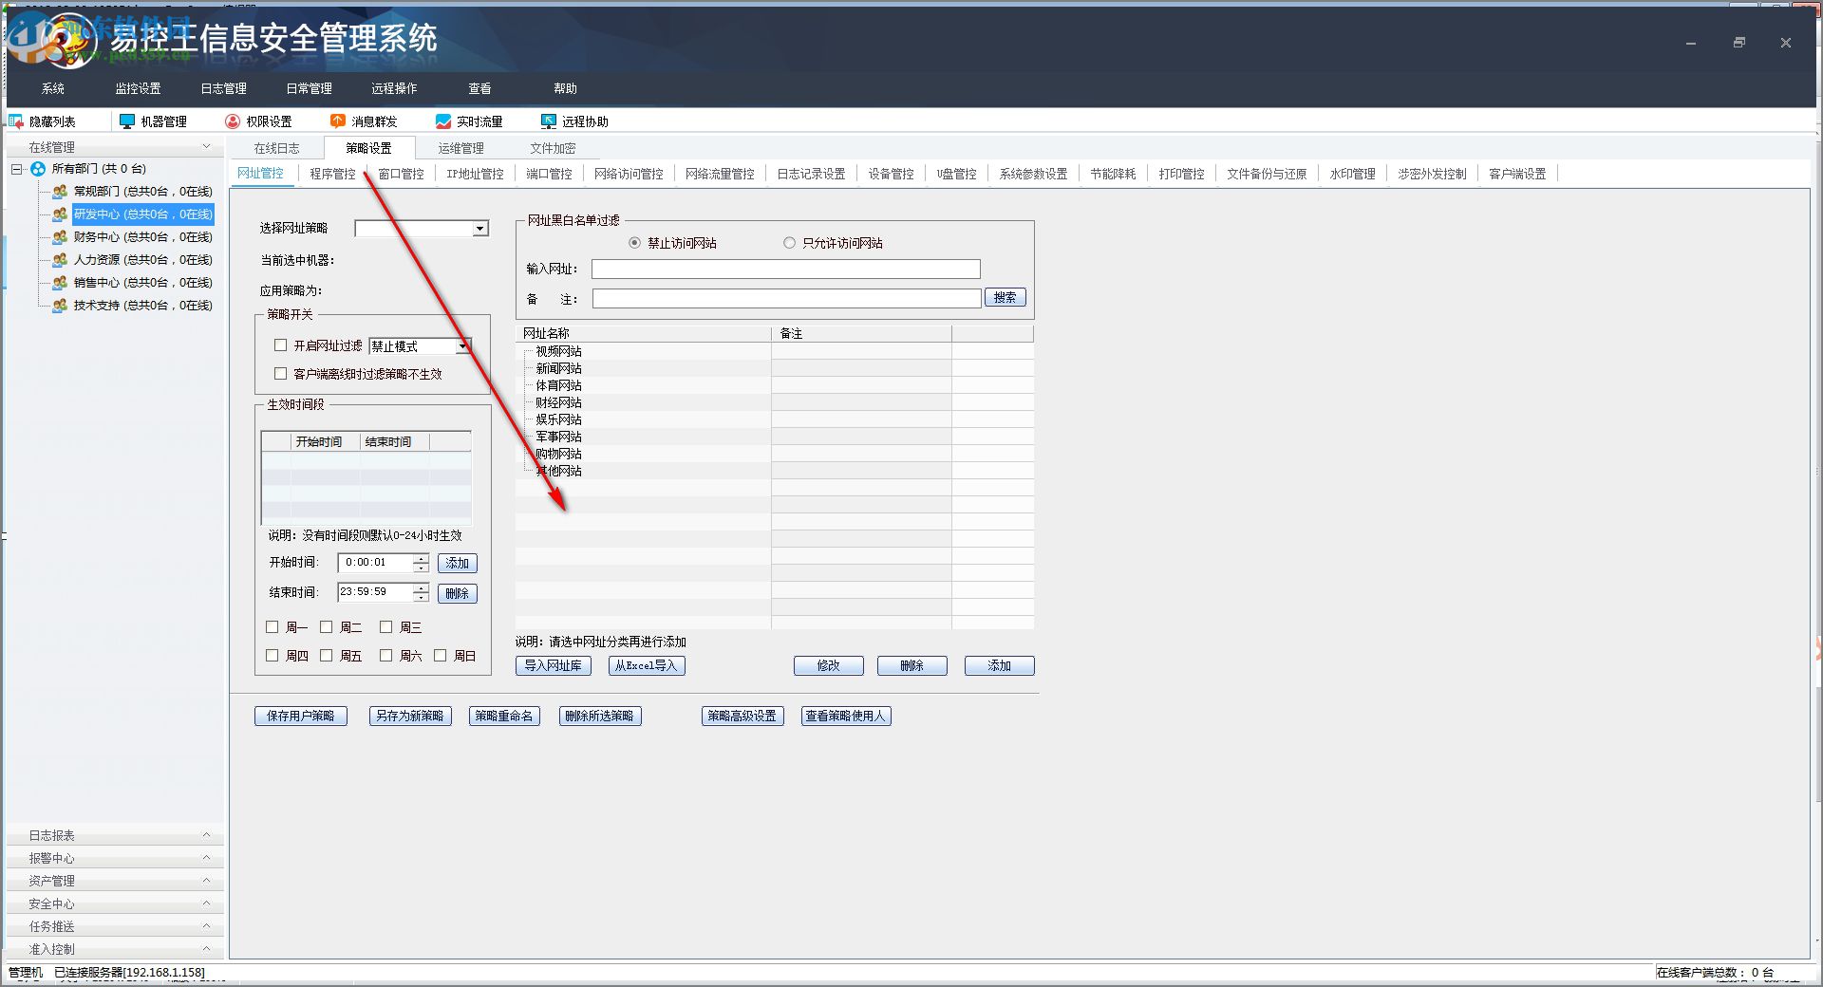Click the 修改 button
The image size is (1823, 987).
(829, 666)
